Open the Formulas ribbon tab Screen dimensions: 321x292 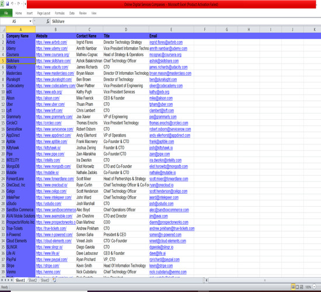(60, 13)
